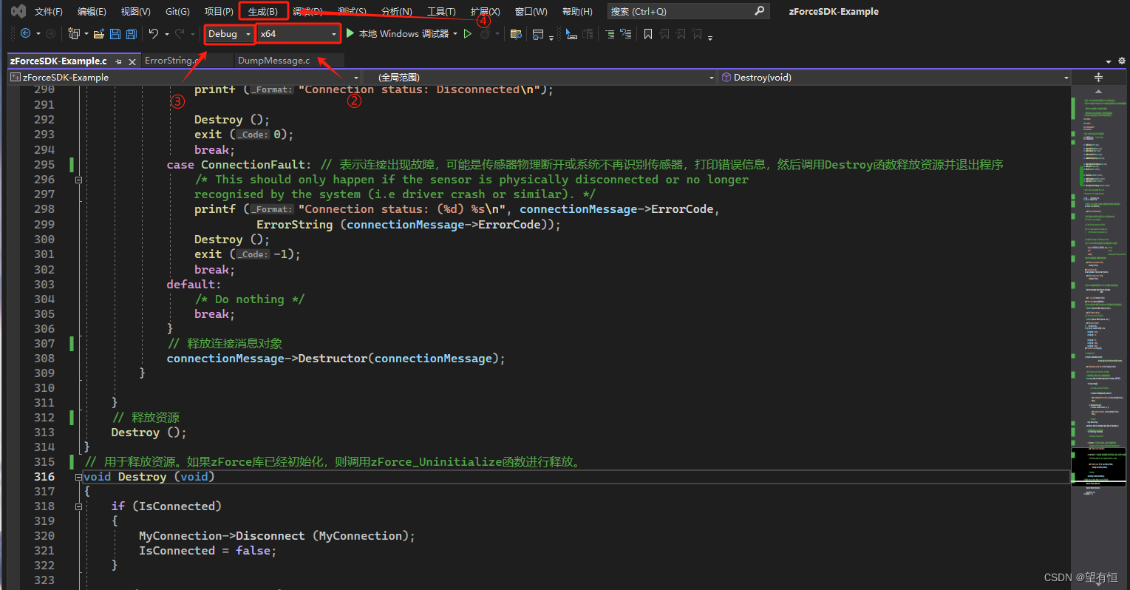Screen dimensions: 1130x590
Task: Collapse the comment block at line 296
Action: pyautogui.click(x=78, y=180)
